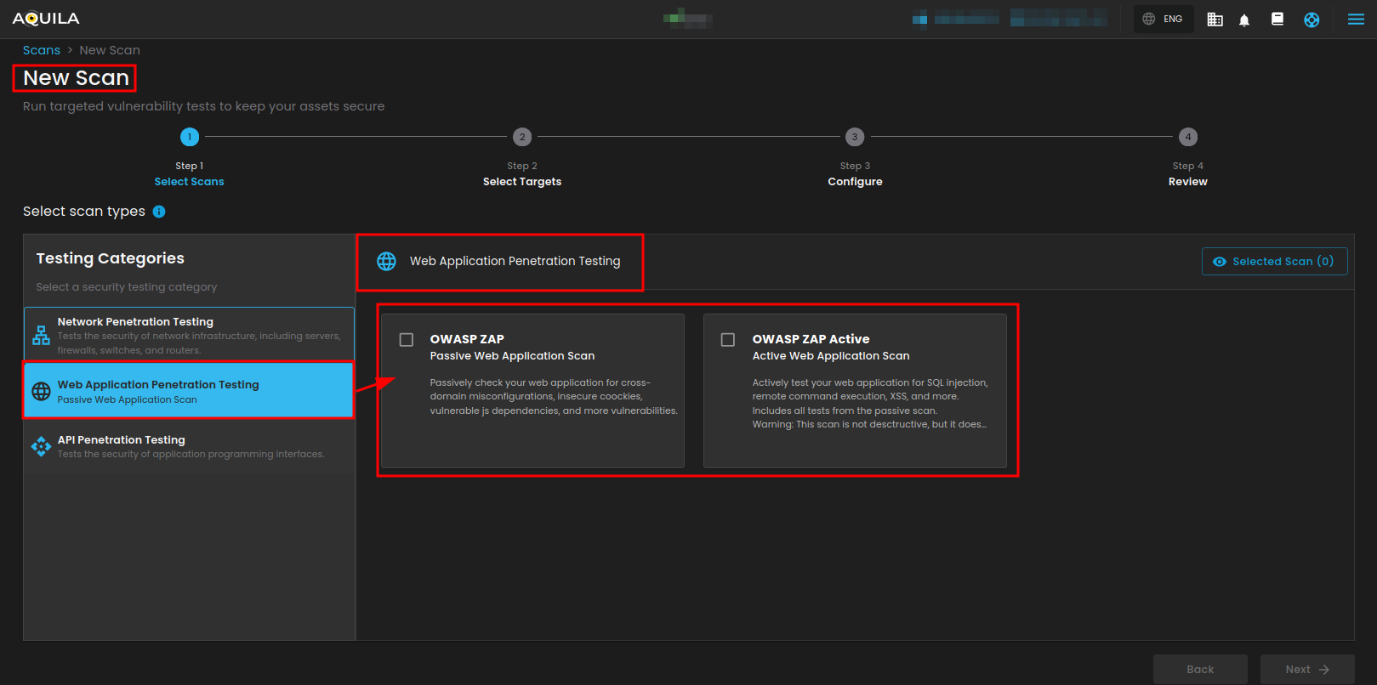
Task: Select Web Application Penetration Testing category
Action: (x=189, y=391)
